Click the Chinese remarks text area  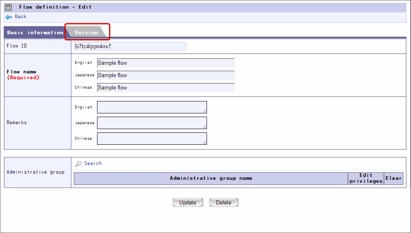pos(152,139)
